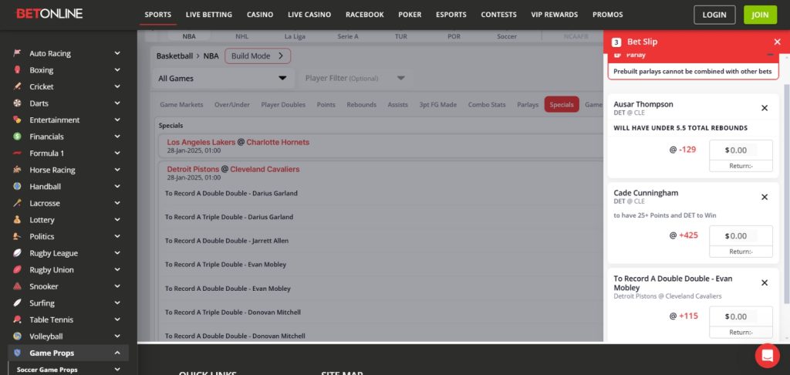Focus stake field for Ausar Thompson bet
This screenshot has width=790, height=375.
click(741, 150)
